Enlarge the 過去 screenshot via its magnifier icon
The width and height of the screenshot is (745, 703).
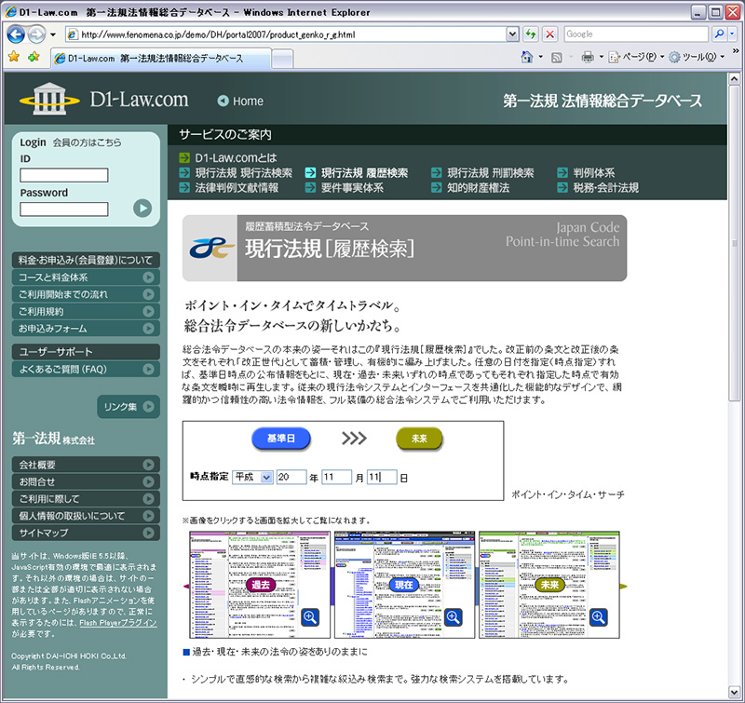(x=310, y=617)
